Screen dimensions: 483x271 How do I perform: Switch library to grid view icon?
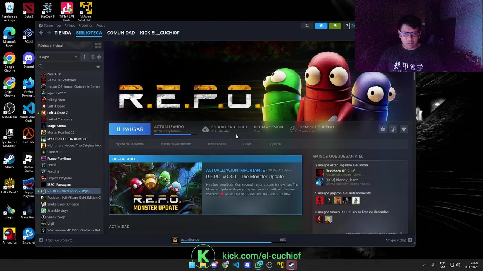tap(98, 46)
